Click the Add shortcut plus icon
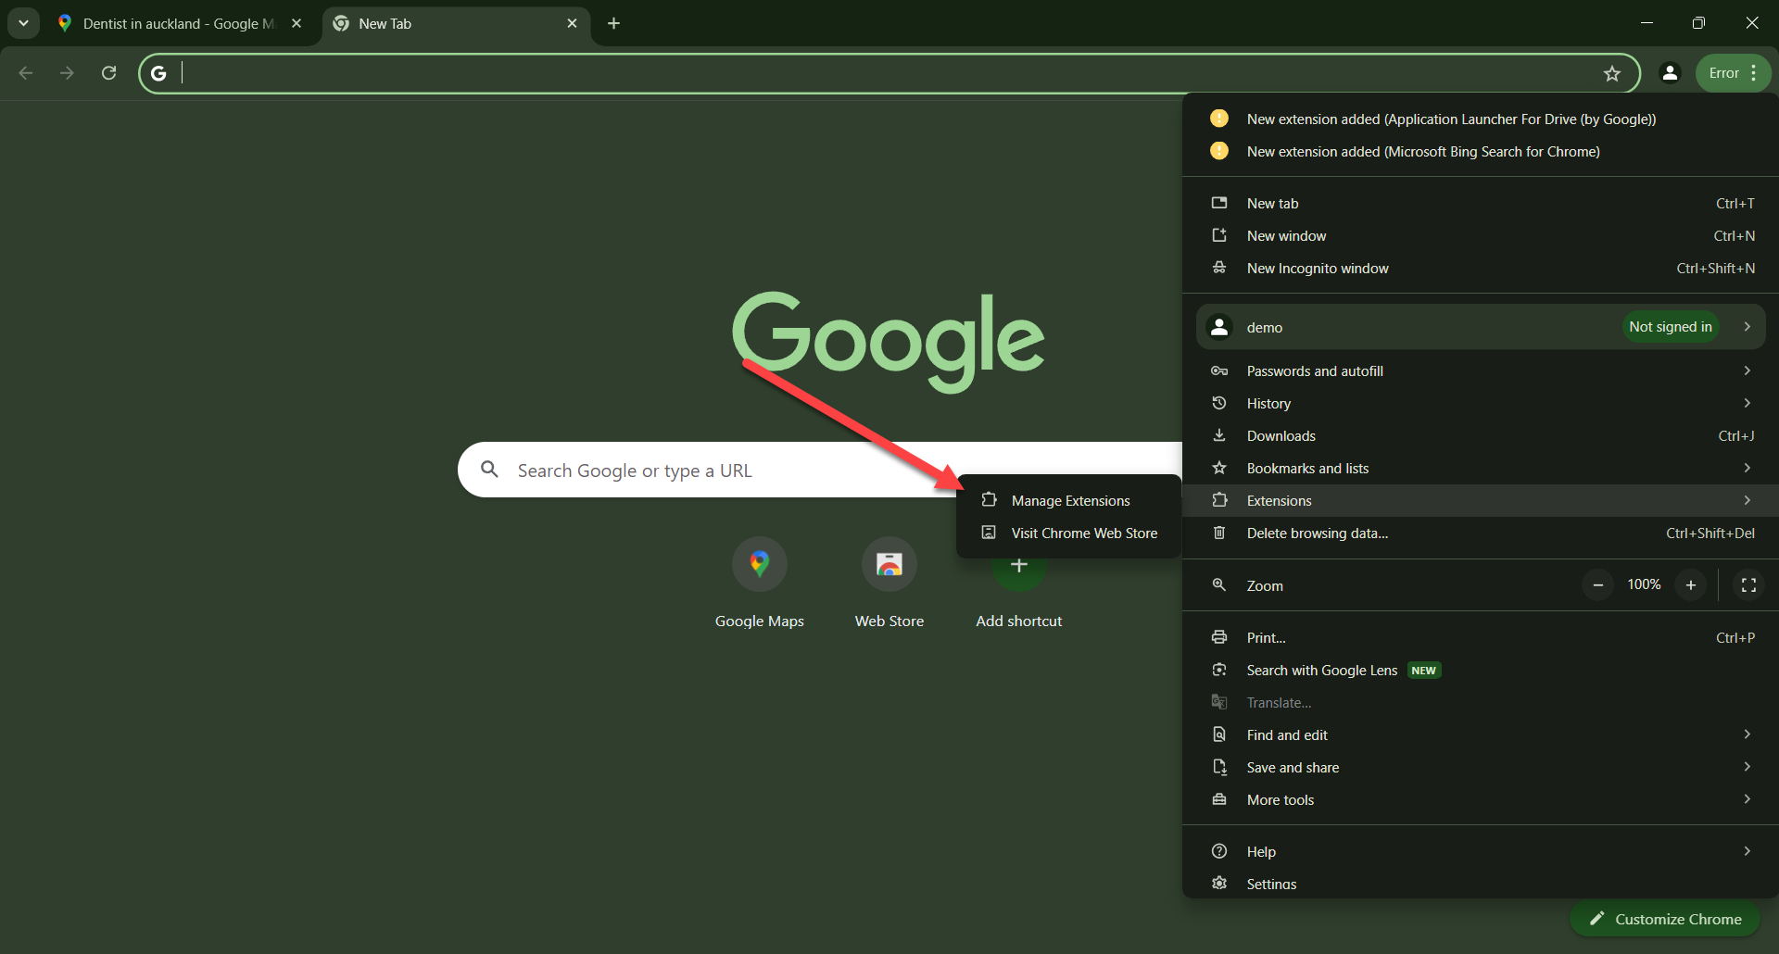Screen dimensions: 1779x954 tap(1018, 563)
